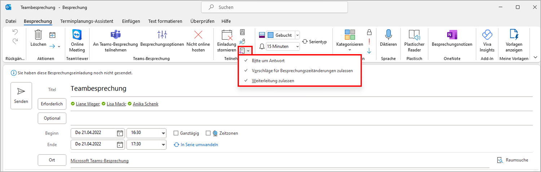Open the address book icon
The image size is (541, 172).
[x=242, y=32]
